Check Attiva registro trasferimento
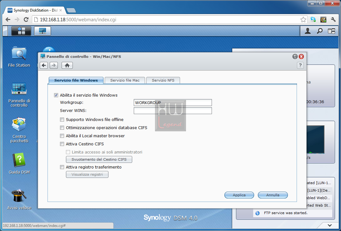The height and width of the screenshot is (231, 341). 62,167
